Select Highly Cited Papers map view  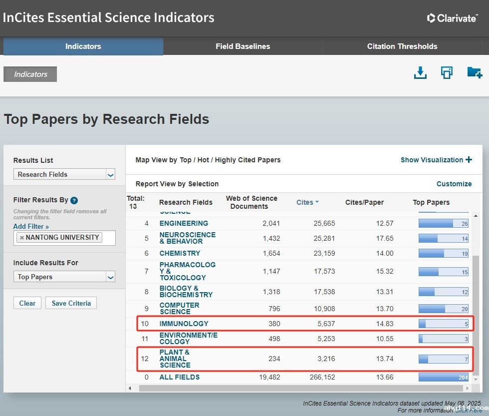pyautogui.click(x=247, y=160)
